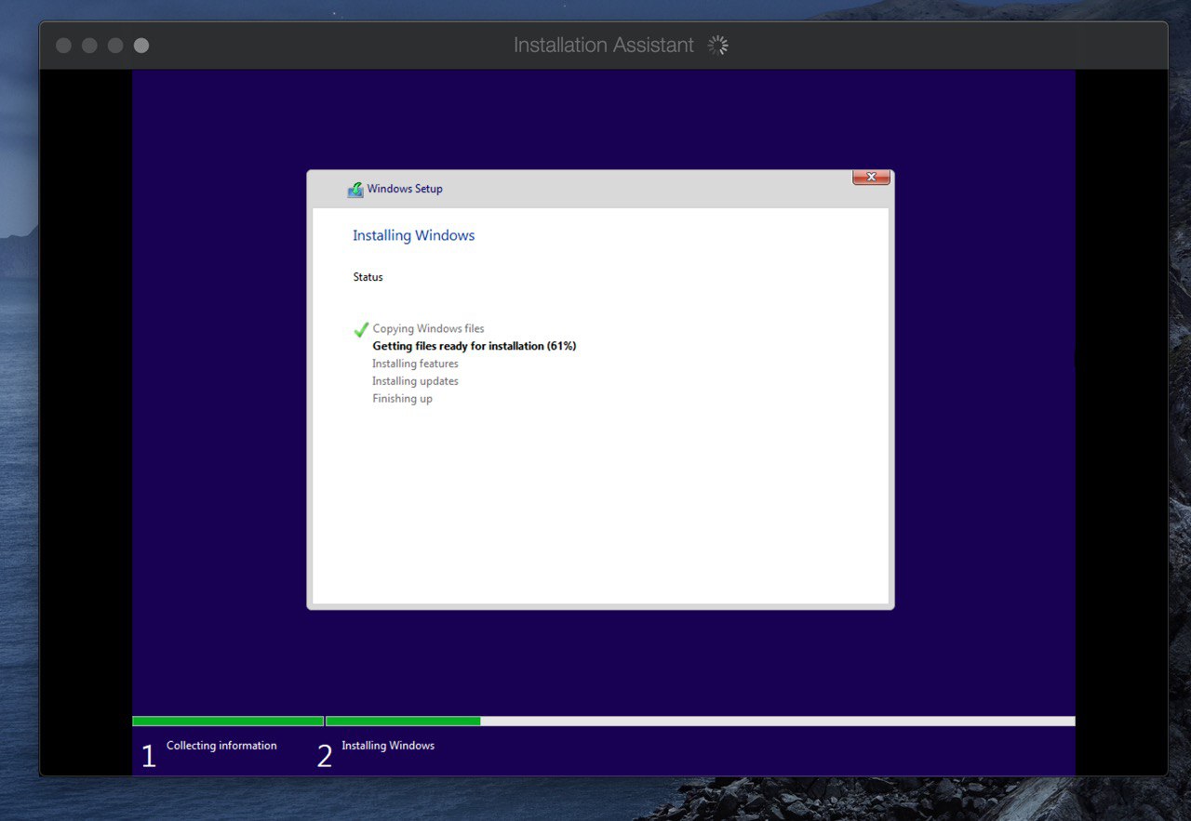Click the 'Finishing up' step
This screenshot has width=1191, height=821.
click(402, 399)
